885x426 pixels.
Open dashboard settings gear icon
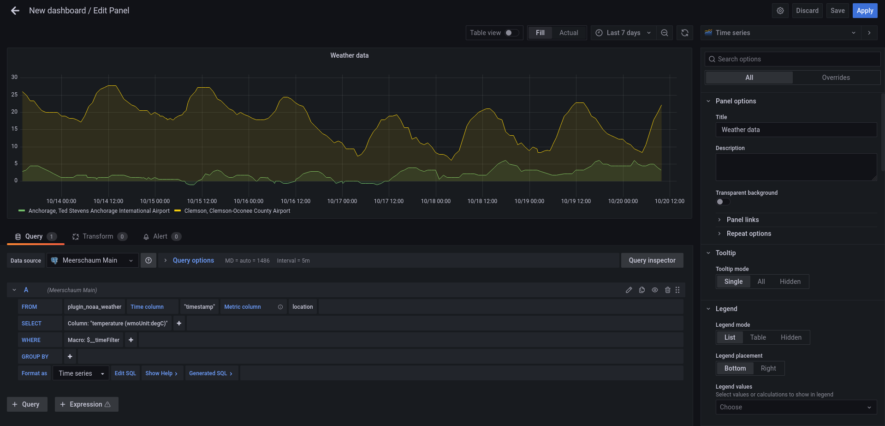click(x=780, y=11)
